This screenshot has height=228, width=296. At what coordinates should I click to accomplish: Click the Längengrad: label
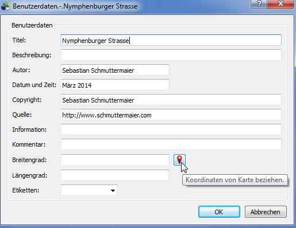coord(30,175)
